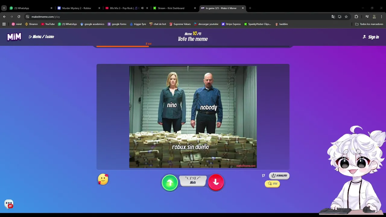Open the Binance bookmark

pyautogui.click(x=31, y=24)
